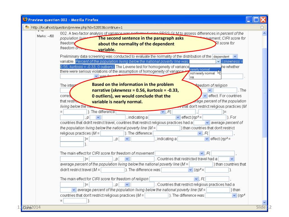Click the 'Marks: --/60' text

[x=45, y=36]
